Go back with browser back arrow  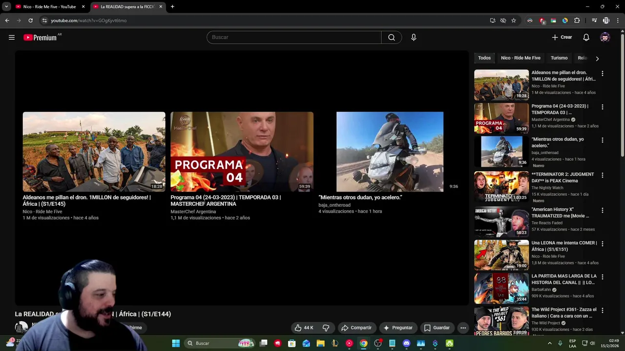click(7, 20)
